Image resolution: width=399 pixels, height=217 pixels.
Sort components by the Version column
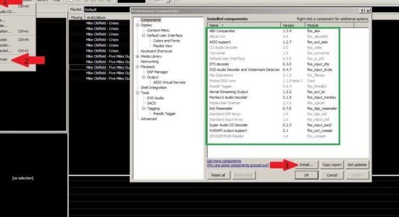pyautogui.click(x=293, y=25)
